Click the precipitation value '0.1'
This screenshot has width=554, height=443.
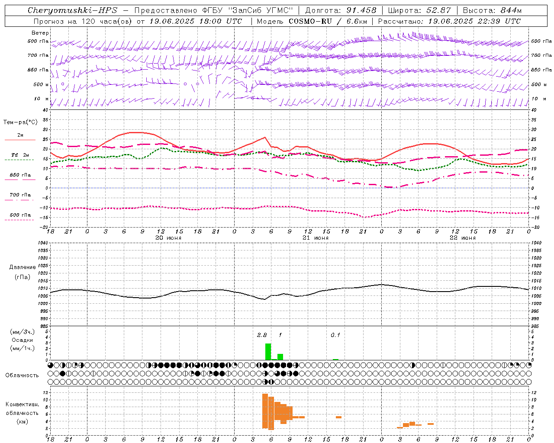point(335,335)
